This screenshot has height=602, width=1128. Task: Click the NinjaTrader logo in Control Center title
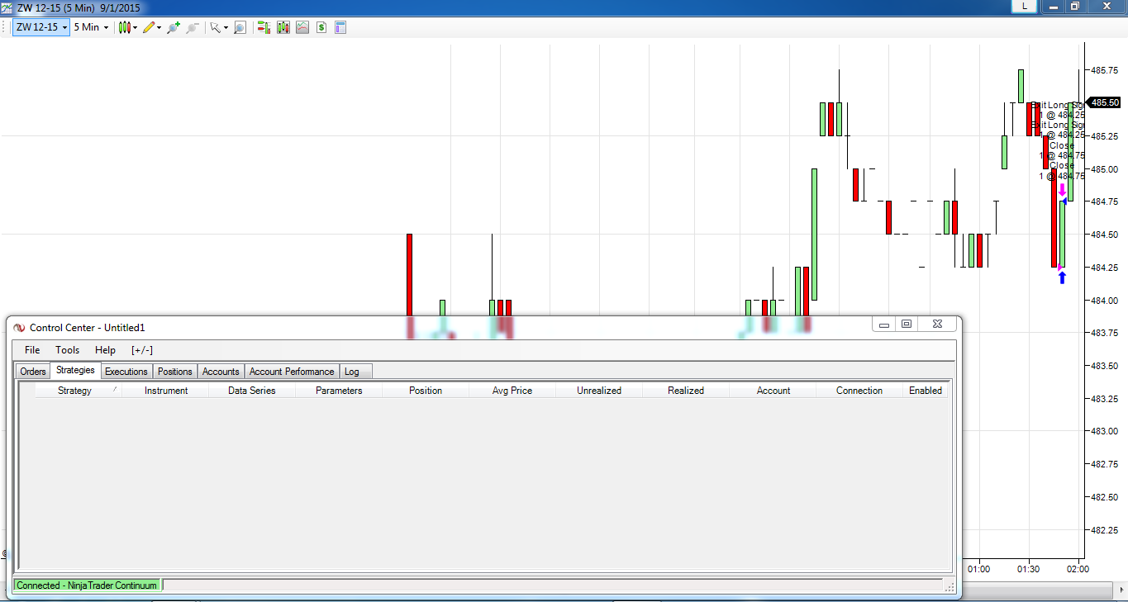point(19,328)
